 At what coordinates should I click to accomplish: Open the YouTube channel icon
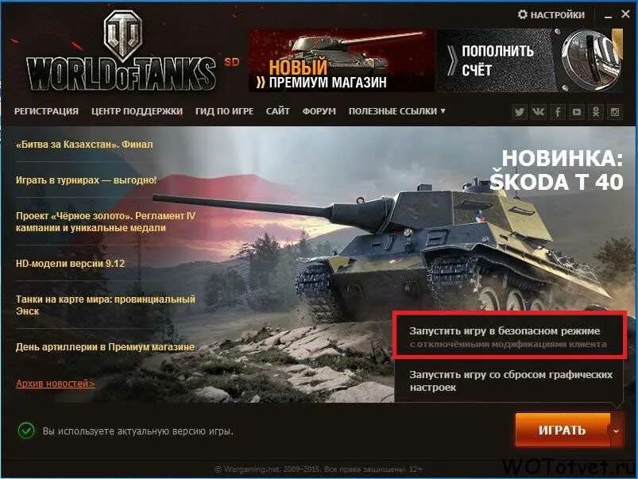tap(577, 111)
